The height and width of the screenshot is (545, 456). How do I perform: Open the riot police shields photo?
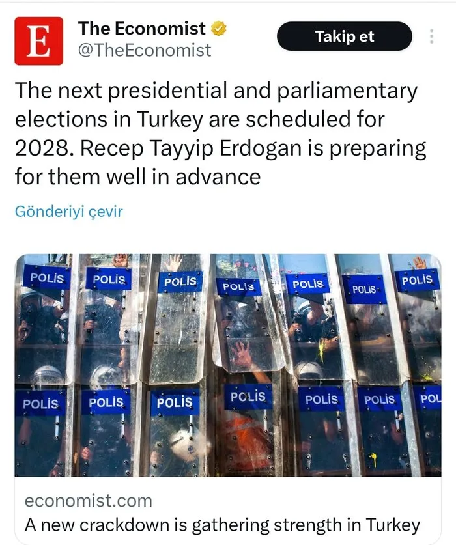[x=228, y=365]
